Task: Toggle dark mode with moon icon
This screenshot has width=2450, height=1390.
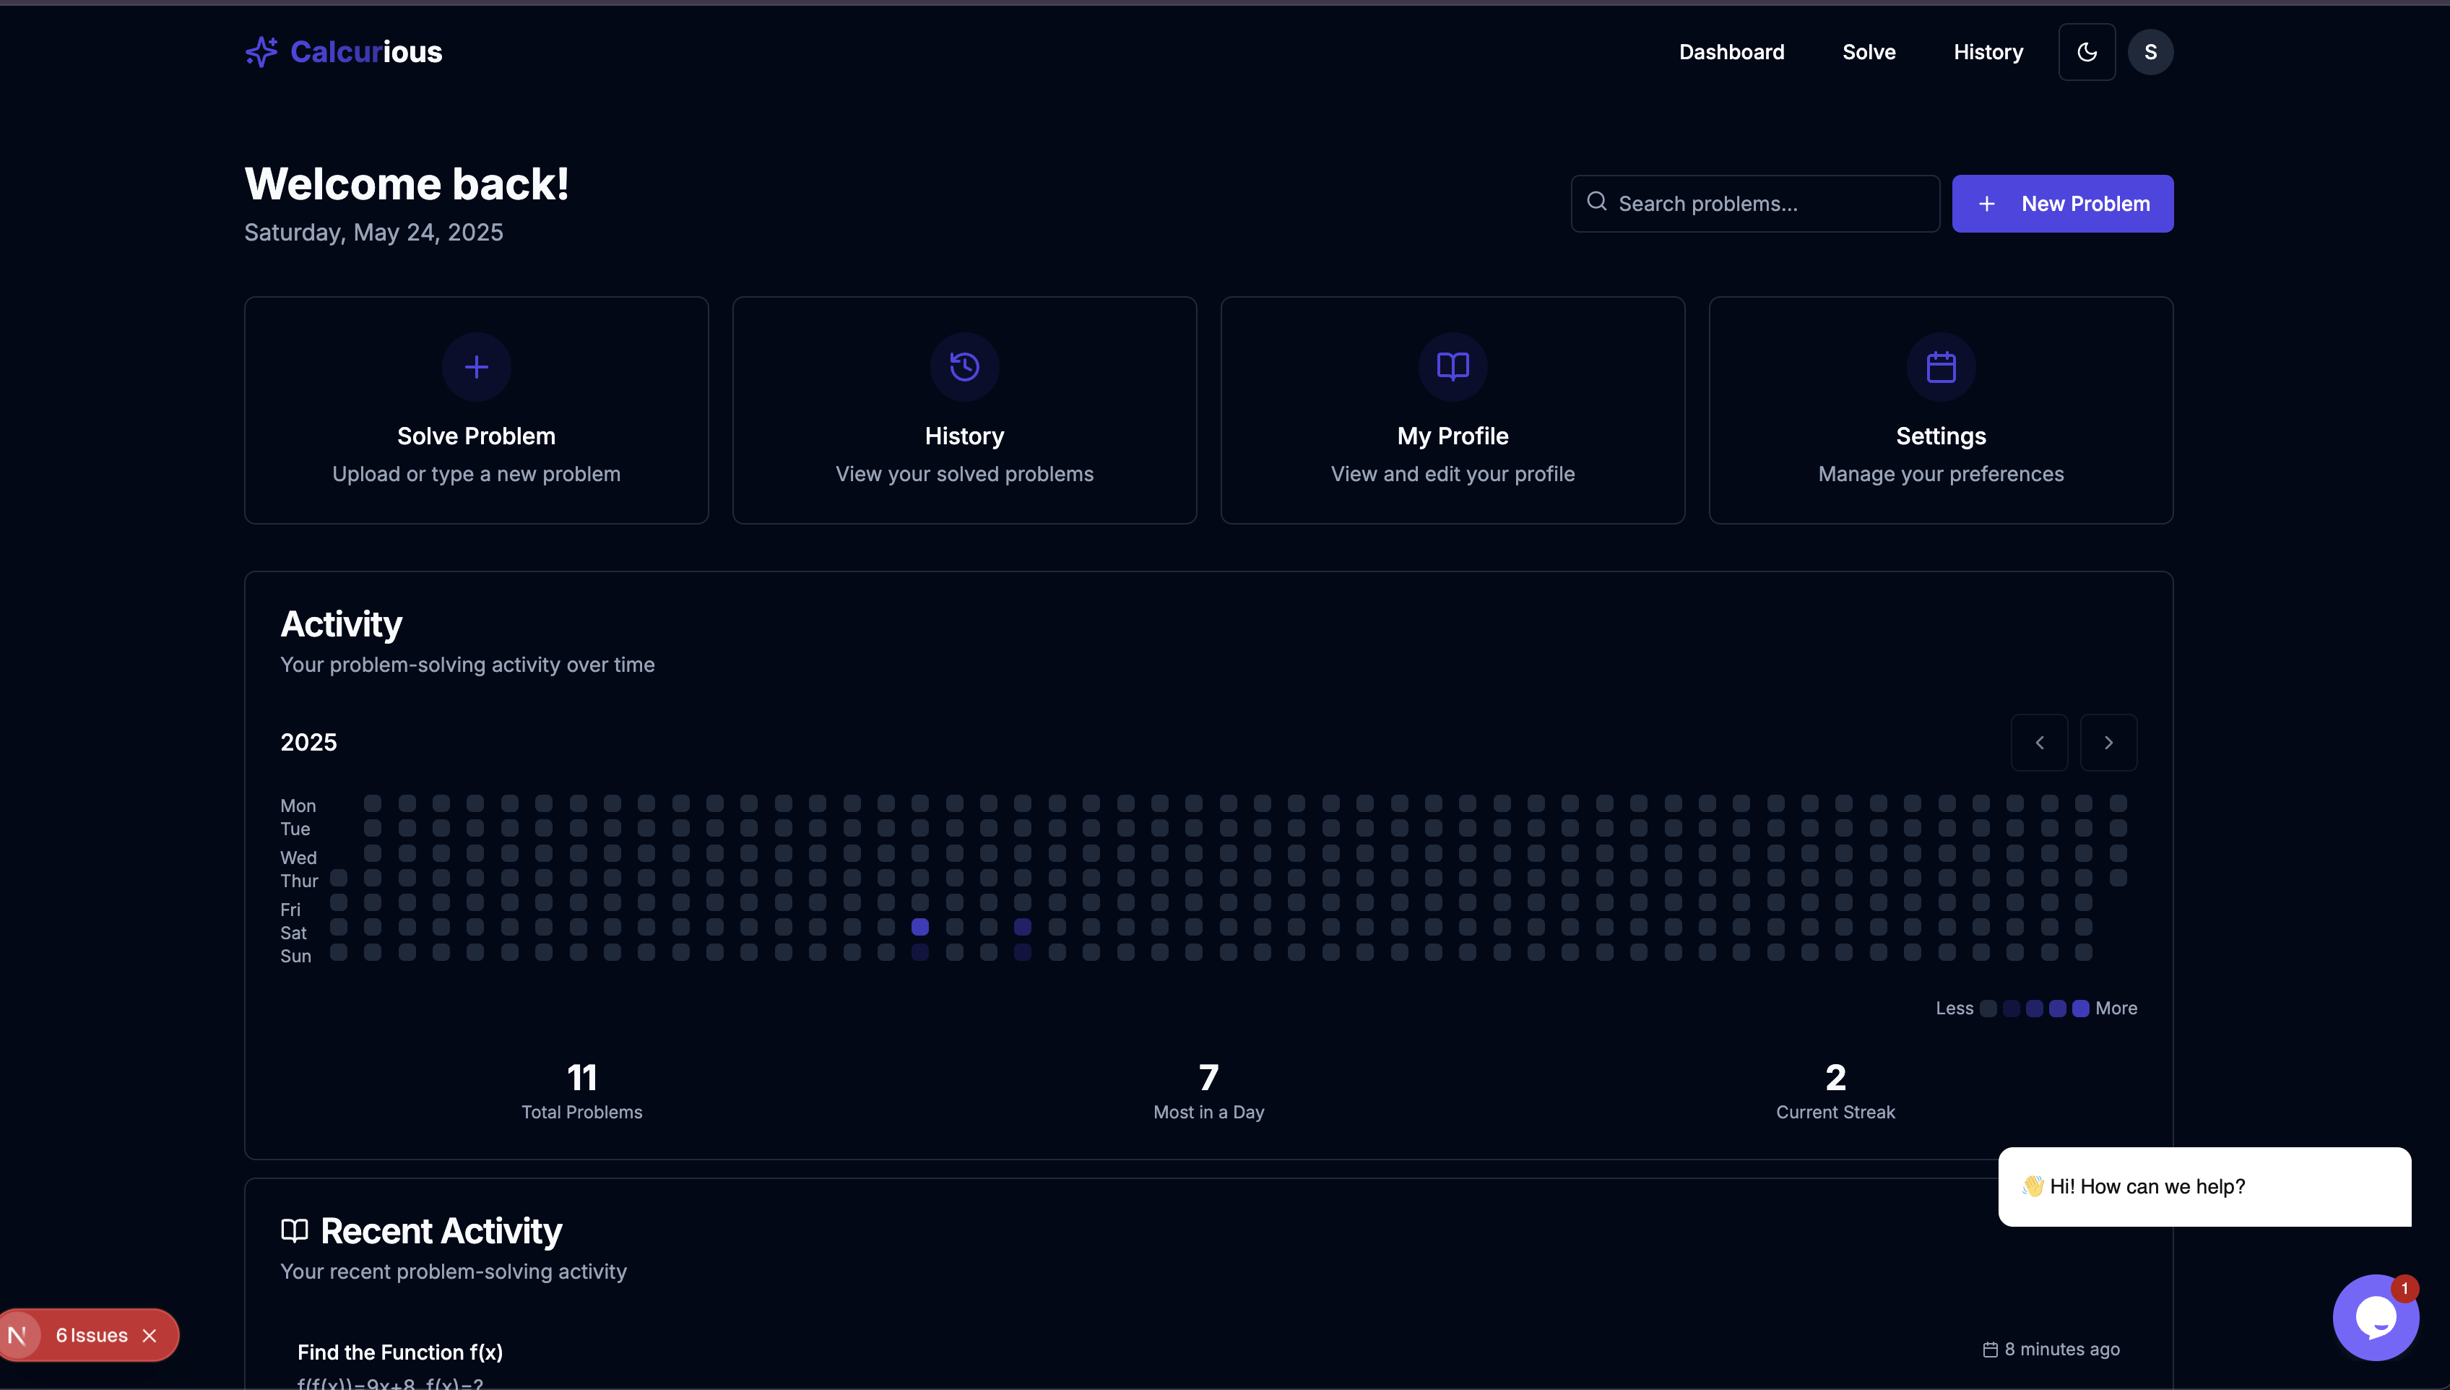Action: 2087,51
